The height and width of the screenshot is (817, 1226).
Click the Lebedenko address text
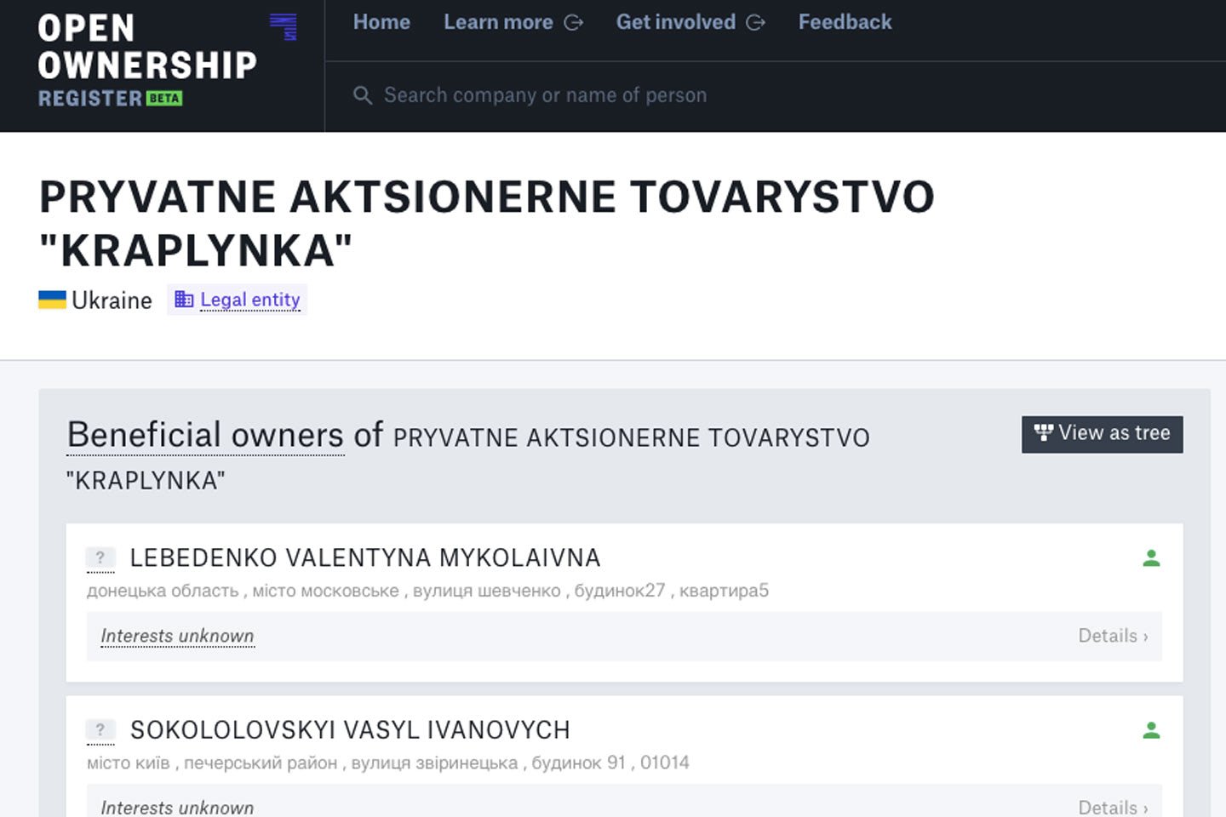(x=427, y=591)
